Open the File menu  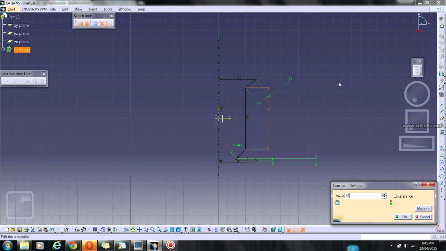pyautogui.click(x=53, y=9)
